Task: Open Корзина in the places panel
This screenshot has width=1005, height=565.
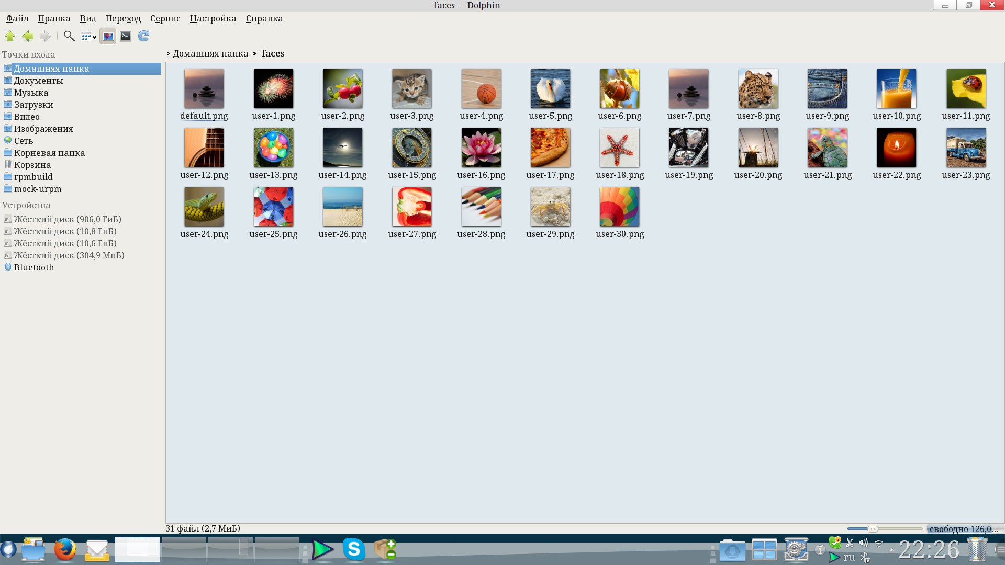Action: (32, 165)
